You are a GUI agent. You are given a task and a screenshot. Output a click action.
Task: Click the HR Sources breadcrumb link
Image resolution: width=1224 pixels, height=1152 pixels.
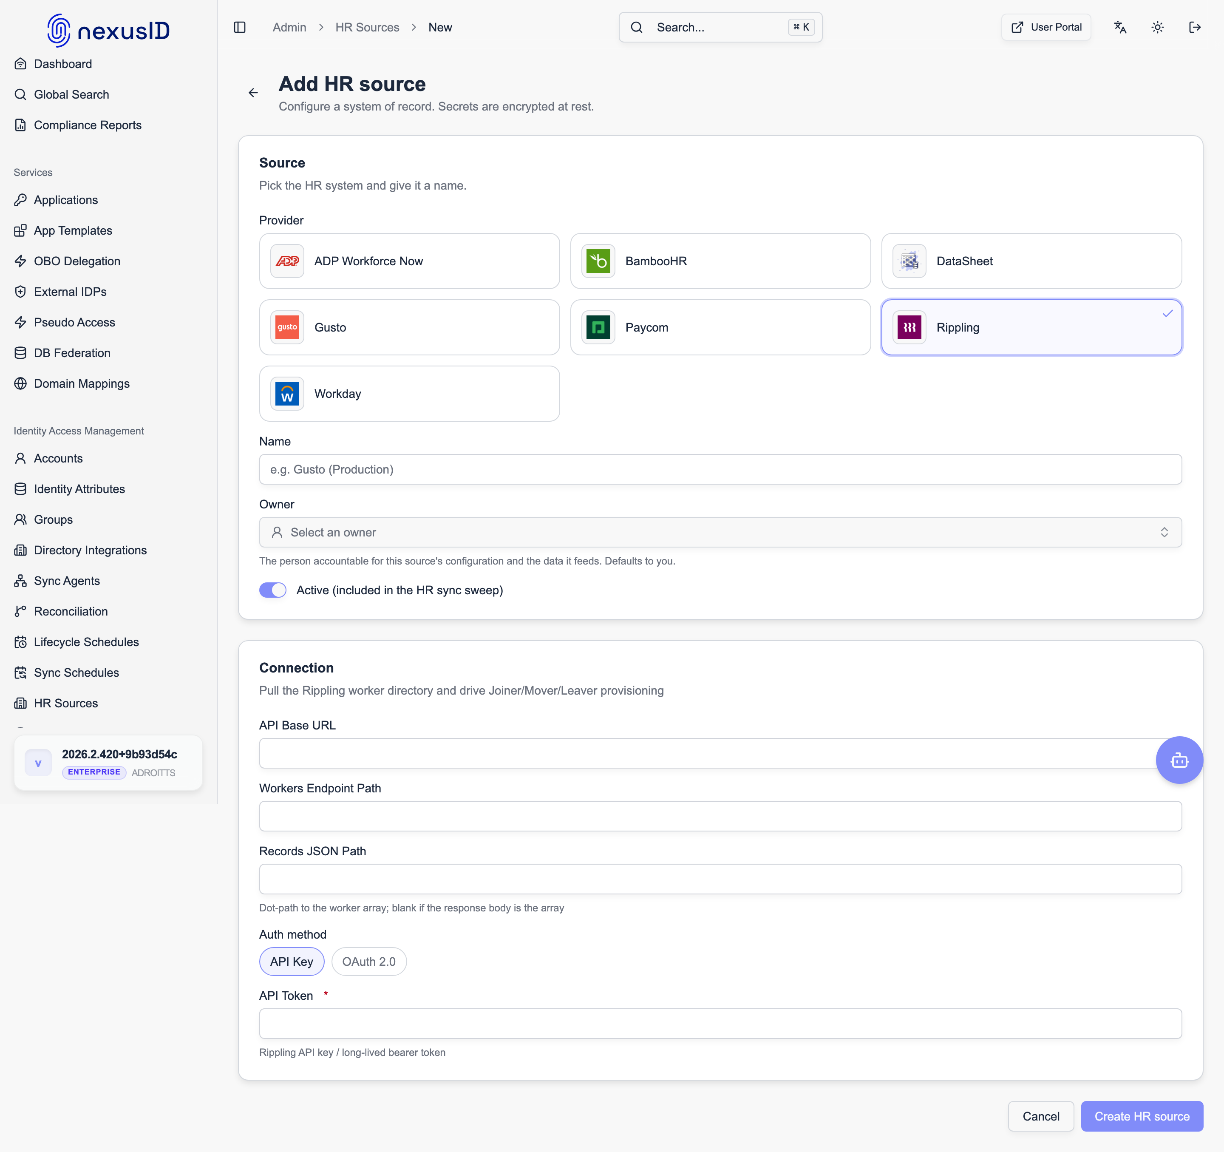tap(367, 27)
